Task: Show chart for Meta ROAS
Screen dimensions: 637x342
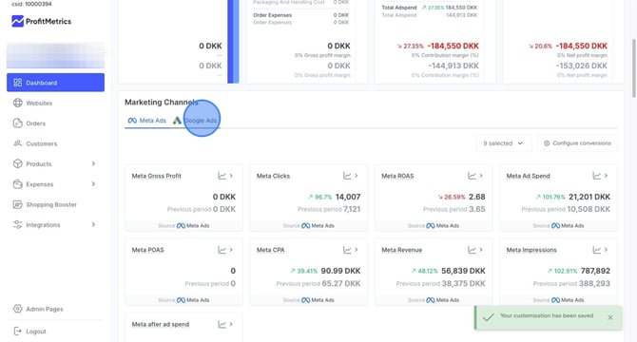Action: click(x=472, y=176)
